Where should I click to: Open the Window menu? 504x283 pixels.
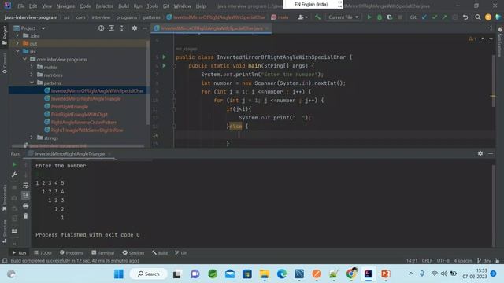click(x=182, y=6)
